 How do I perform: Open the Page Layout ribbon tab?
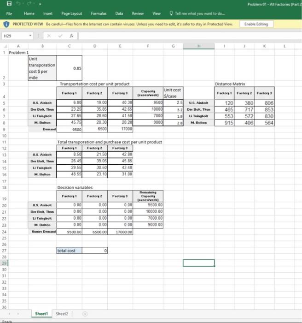click(x=71, y=13)
